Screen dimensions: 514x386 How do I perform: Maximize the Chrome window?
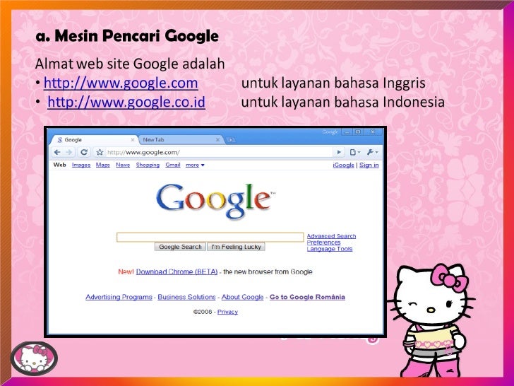point(358,132)
